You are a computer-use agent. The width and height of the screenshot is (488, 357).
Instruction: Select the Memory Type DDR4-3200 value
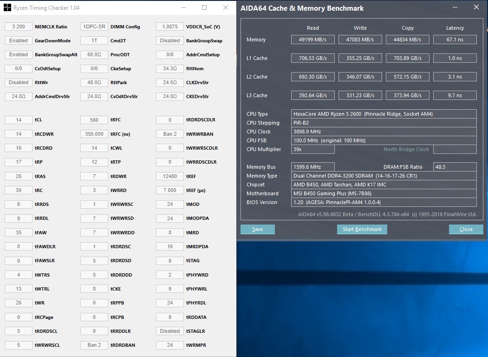[x=384, y=176]
